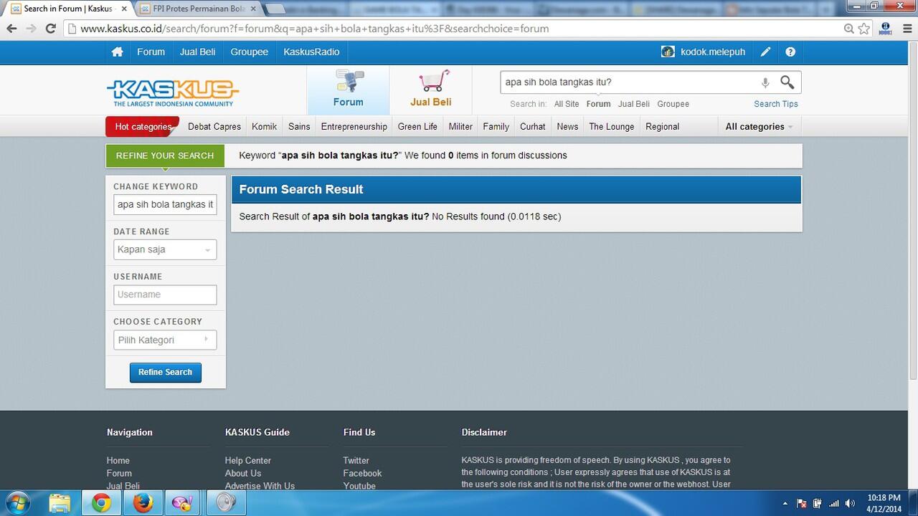
Task: Click Hot categories button
Action: (x=143, y=126)
